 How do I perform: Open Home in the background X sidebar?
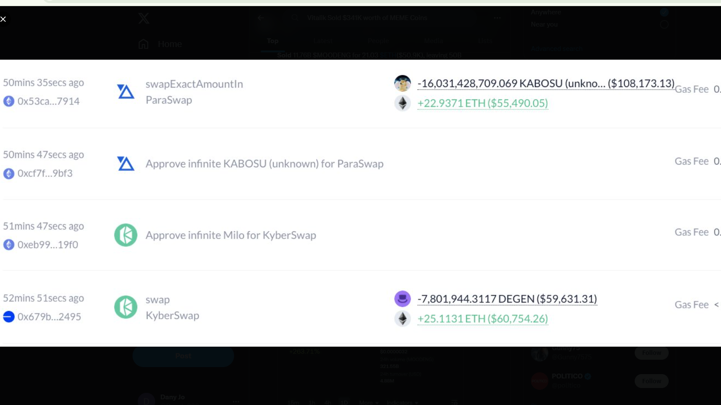(160, 44)
